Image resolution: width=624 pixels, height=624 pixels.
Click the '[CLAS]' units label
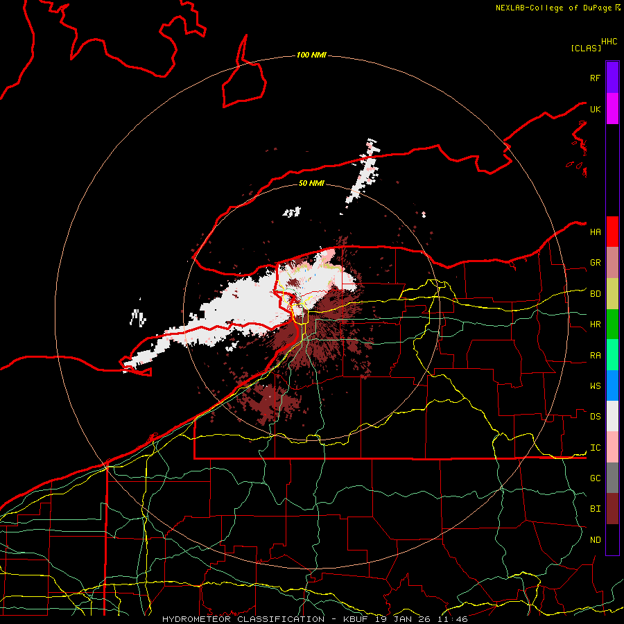(586, 48)
